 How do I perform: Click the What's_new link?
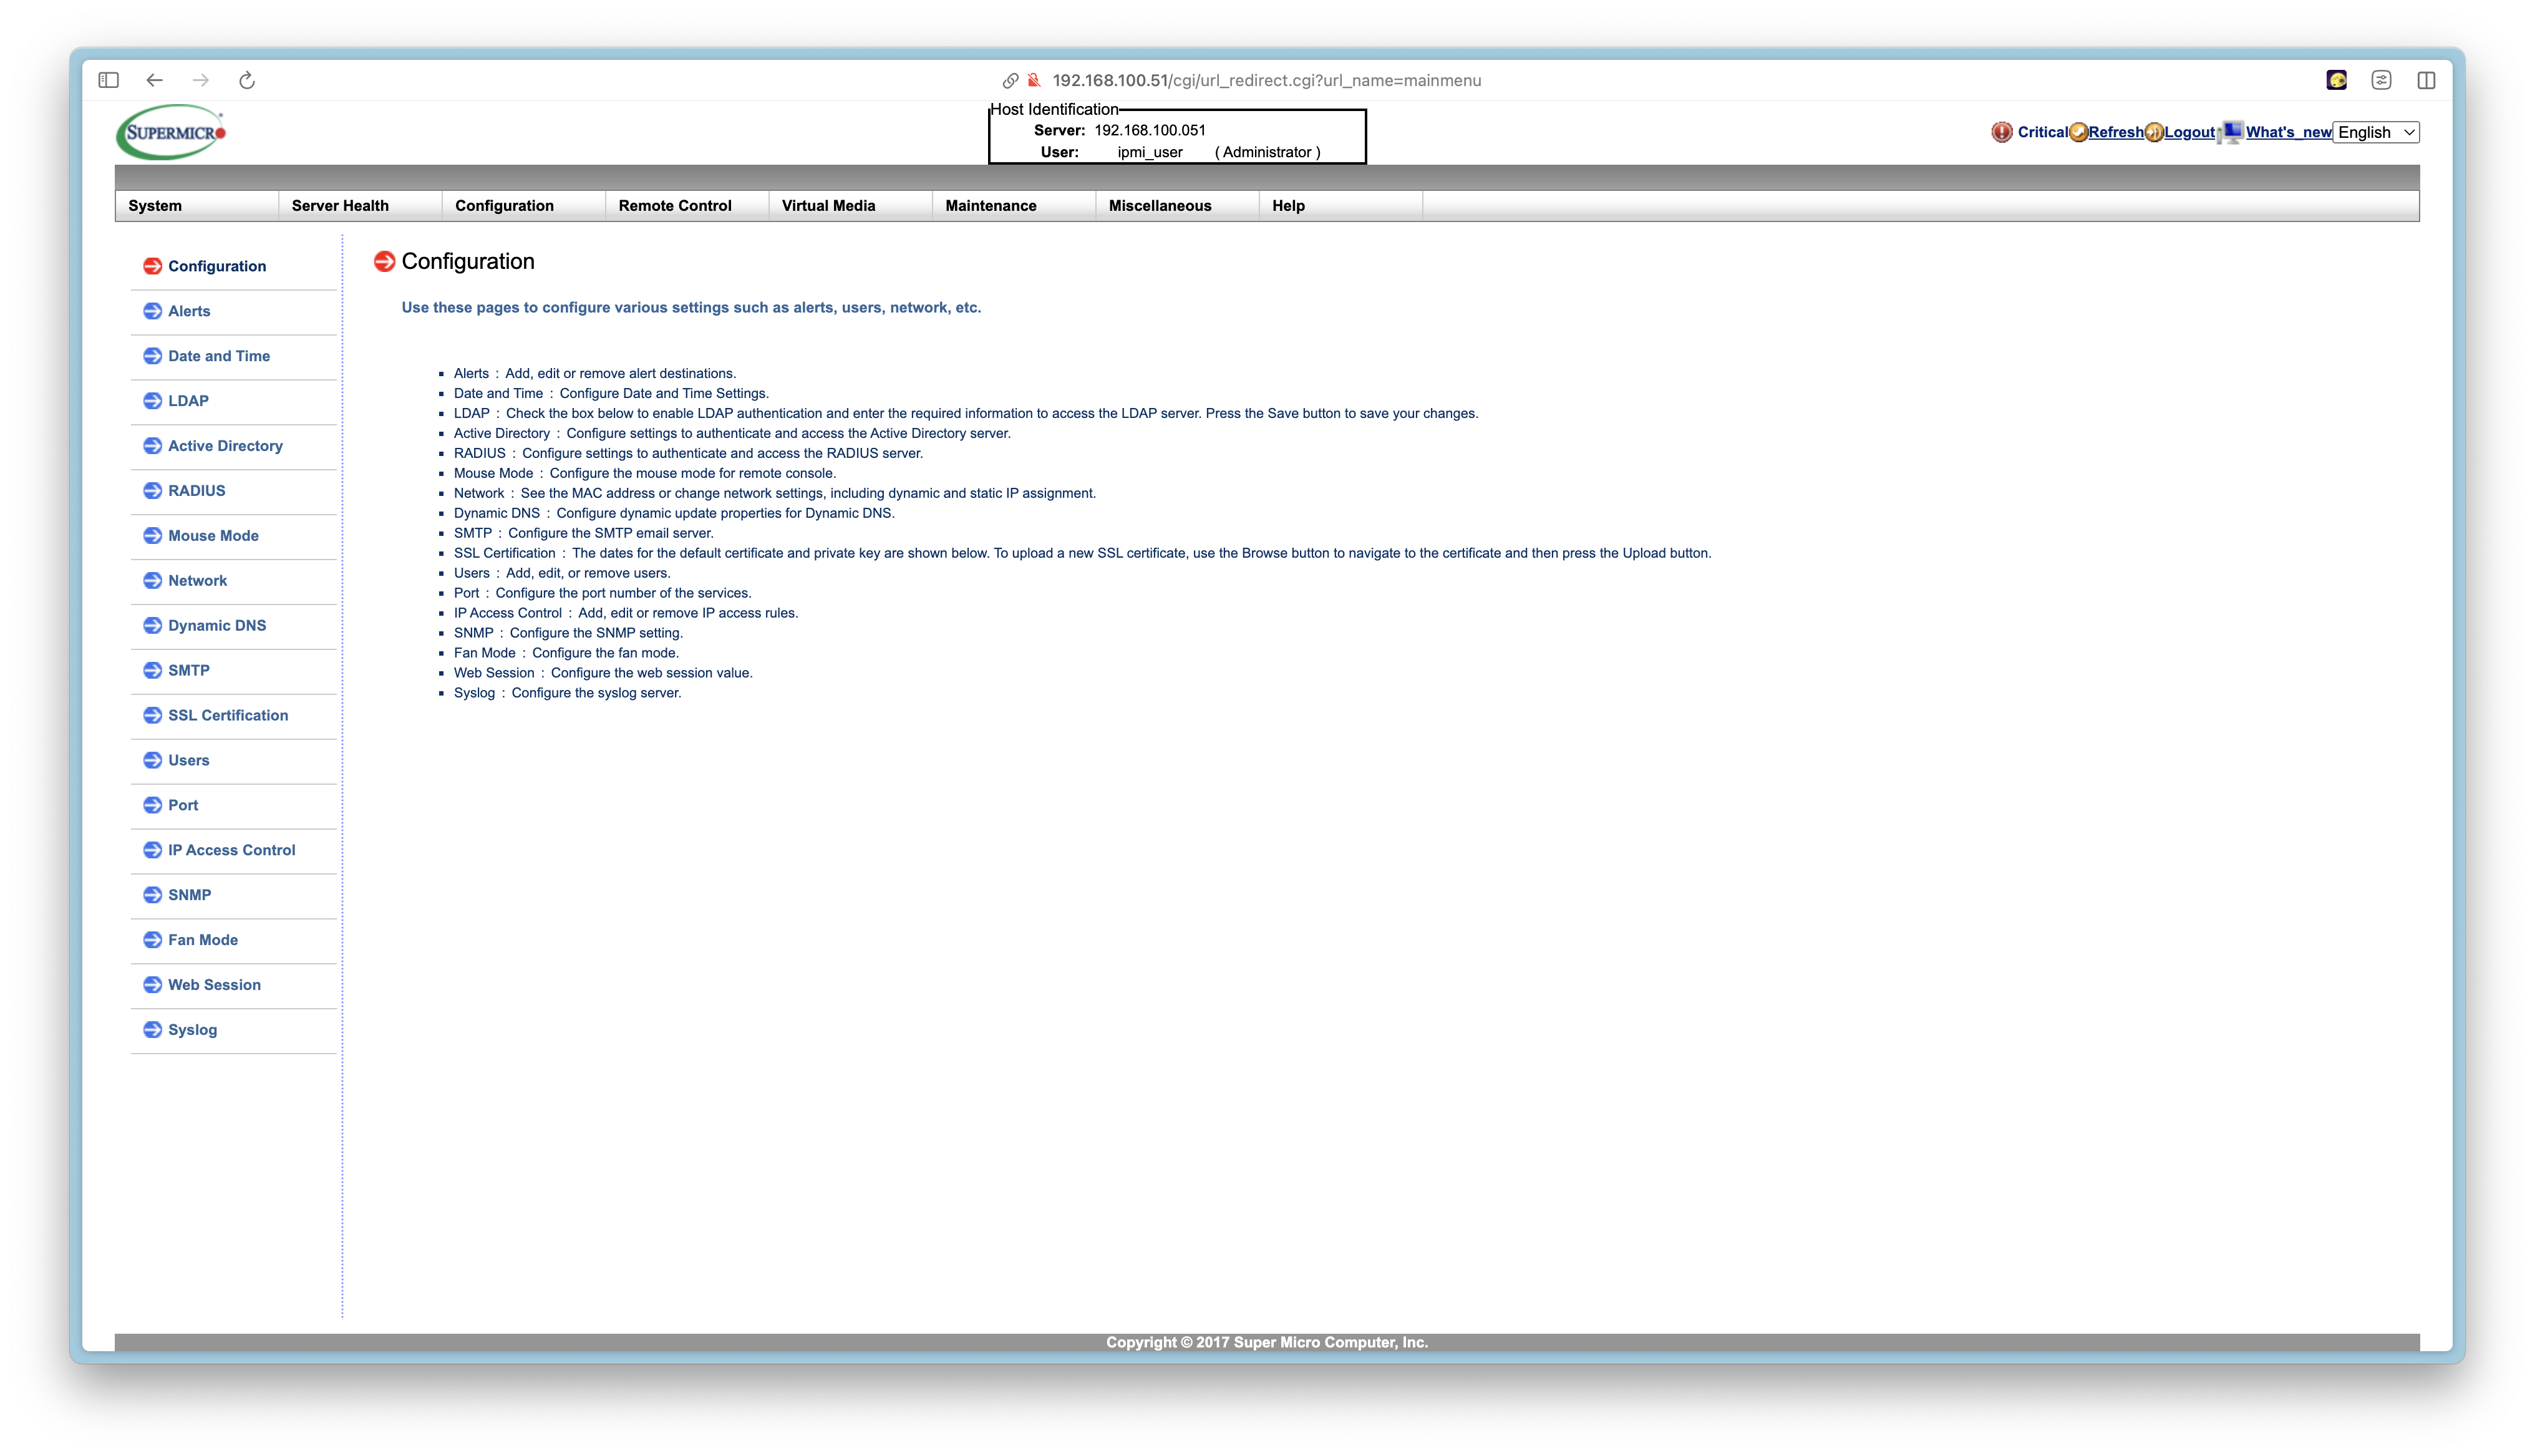pyautogui.click(x=2288, y=132)
